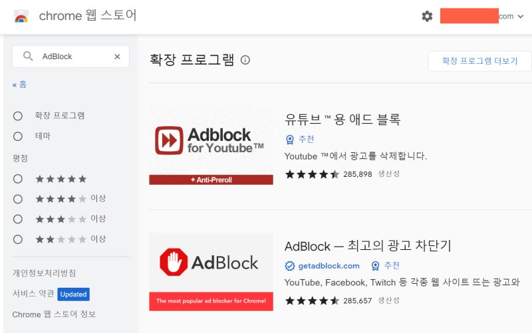Click star rating of 유튜브 용 애드 블록
Image resolution: width=532 pixels, height=333 pixels.
click(312, 174)
